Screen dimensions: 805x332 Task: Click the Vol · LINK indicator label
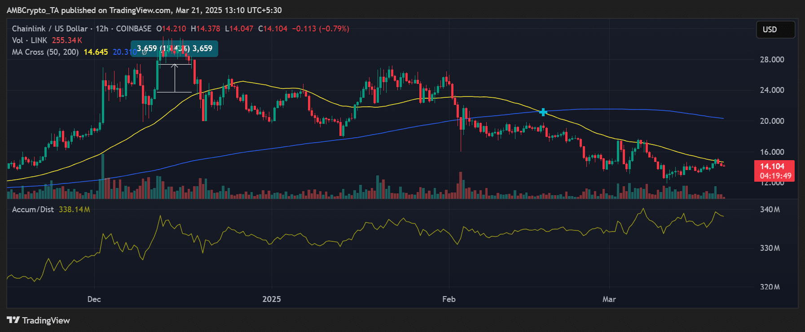[x=30, y=40]
